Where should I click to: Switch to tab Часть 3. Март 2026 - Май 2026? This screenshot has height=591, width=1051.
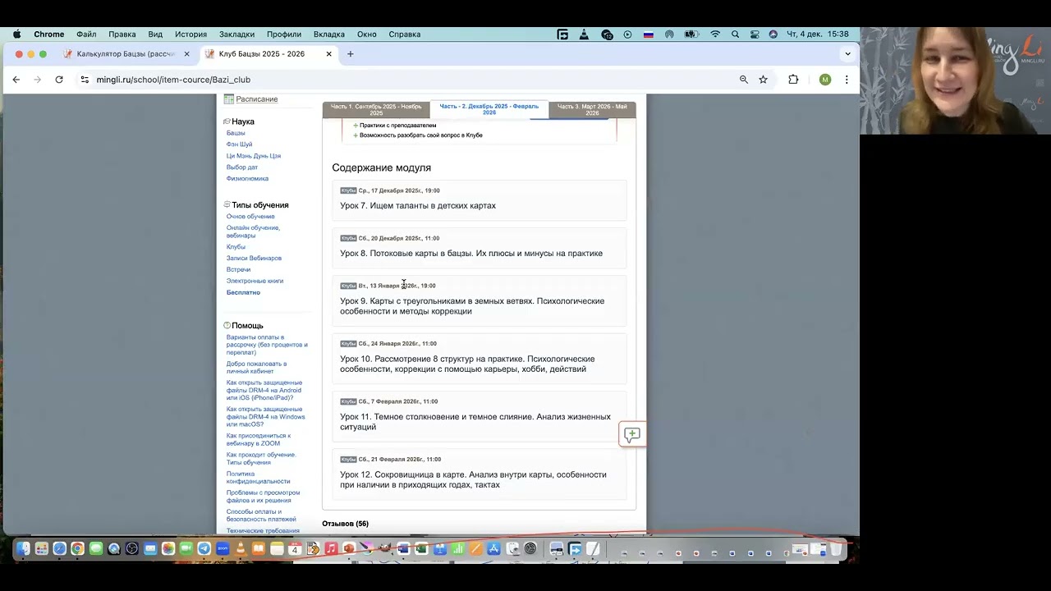tap(592, 110)
